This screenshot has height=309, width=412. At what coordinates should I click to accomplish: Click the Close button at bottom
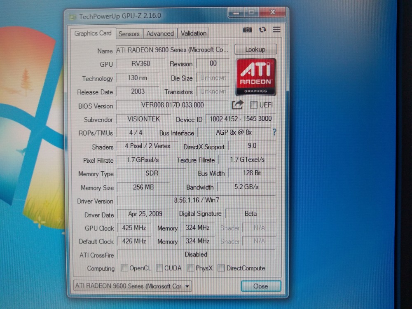261,286
